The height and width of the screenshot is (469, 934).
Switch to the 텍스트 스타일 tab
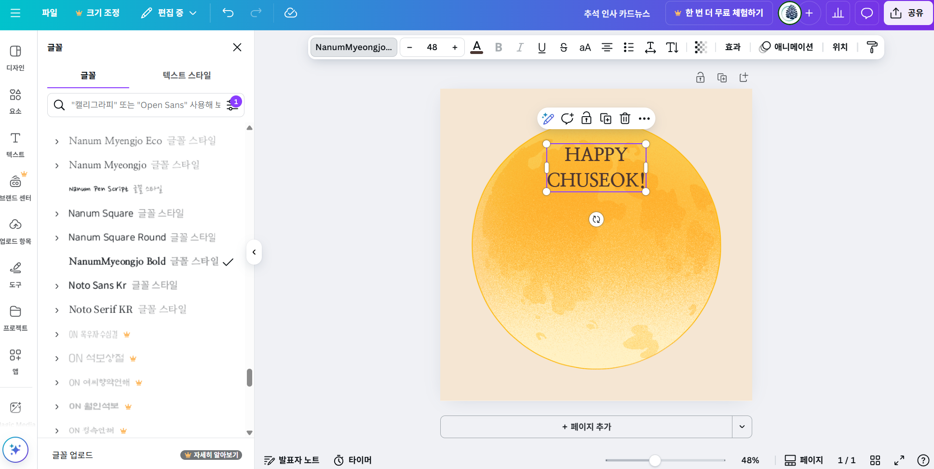click(x=187, y=75)
